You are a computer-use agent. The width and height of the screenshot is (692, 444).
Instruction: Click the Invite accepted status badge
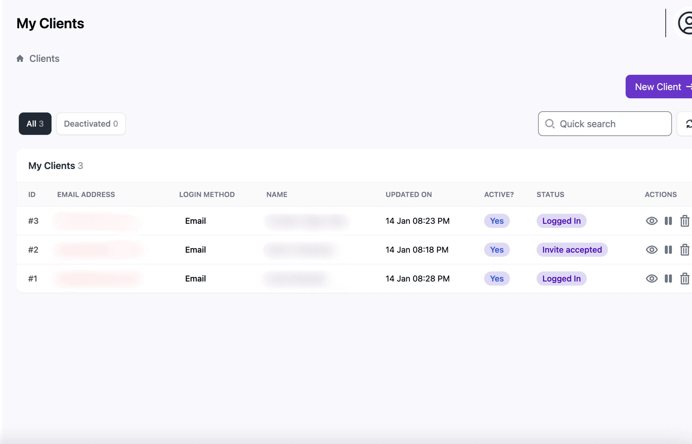coord(572,250)
